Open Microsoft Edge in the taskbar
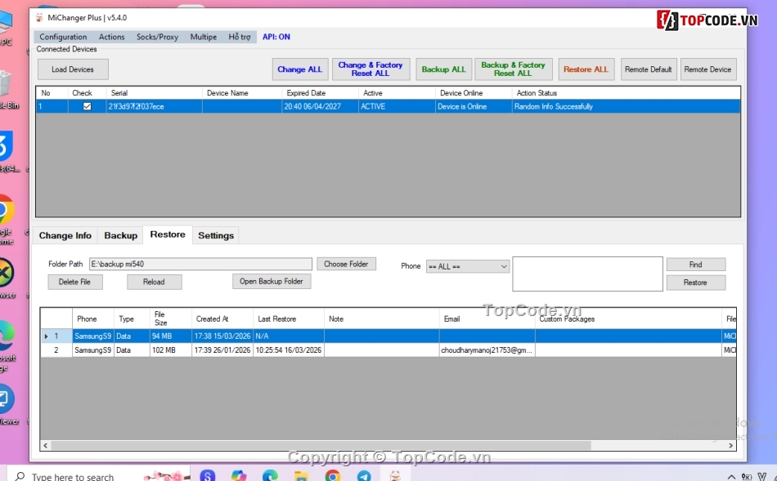Screen dimensions: 777x481 click(x=270, y=475)
